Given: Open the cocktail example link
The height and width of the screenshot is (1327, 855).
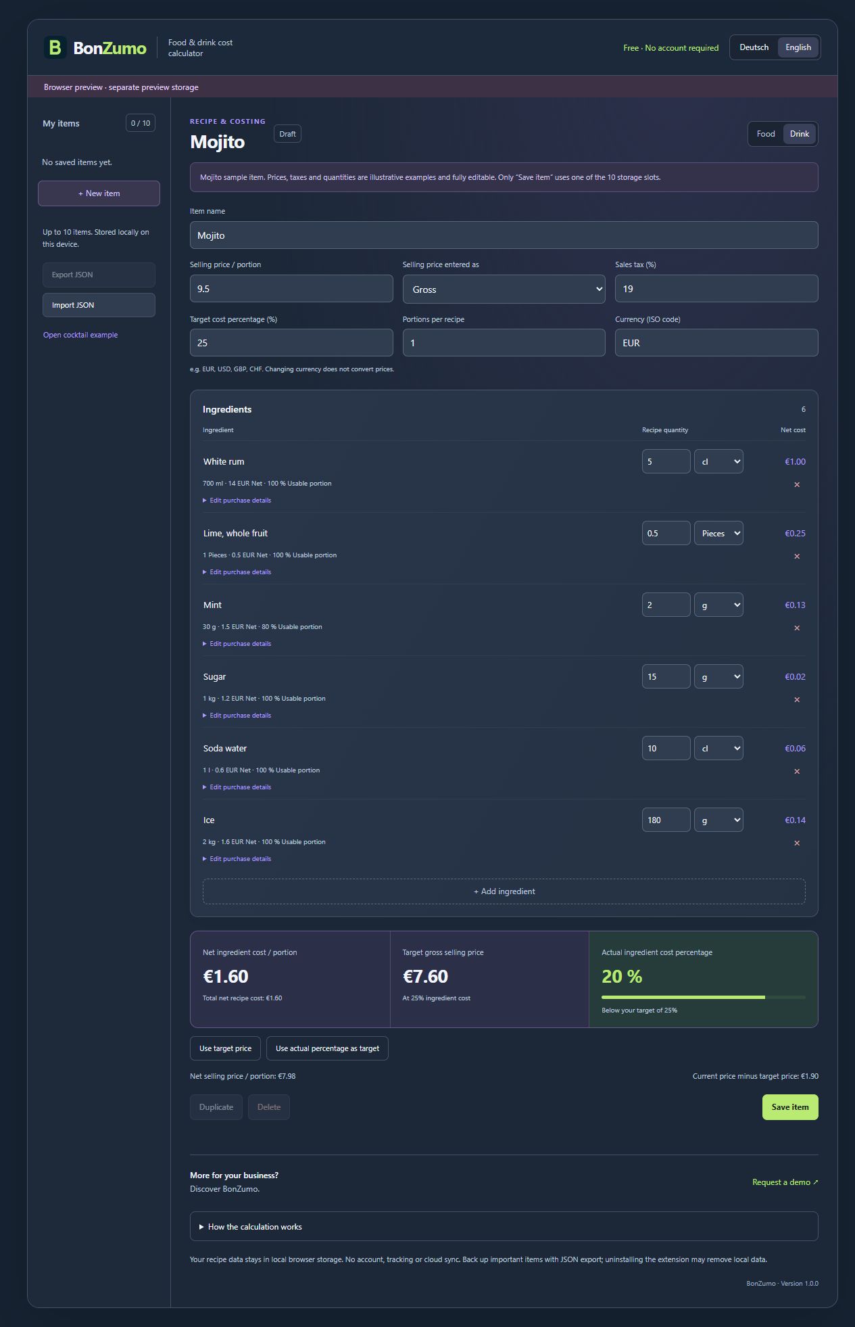Looking at the screenshot, I should click(x=80, y=335).
